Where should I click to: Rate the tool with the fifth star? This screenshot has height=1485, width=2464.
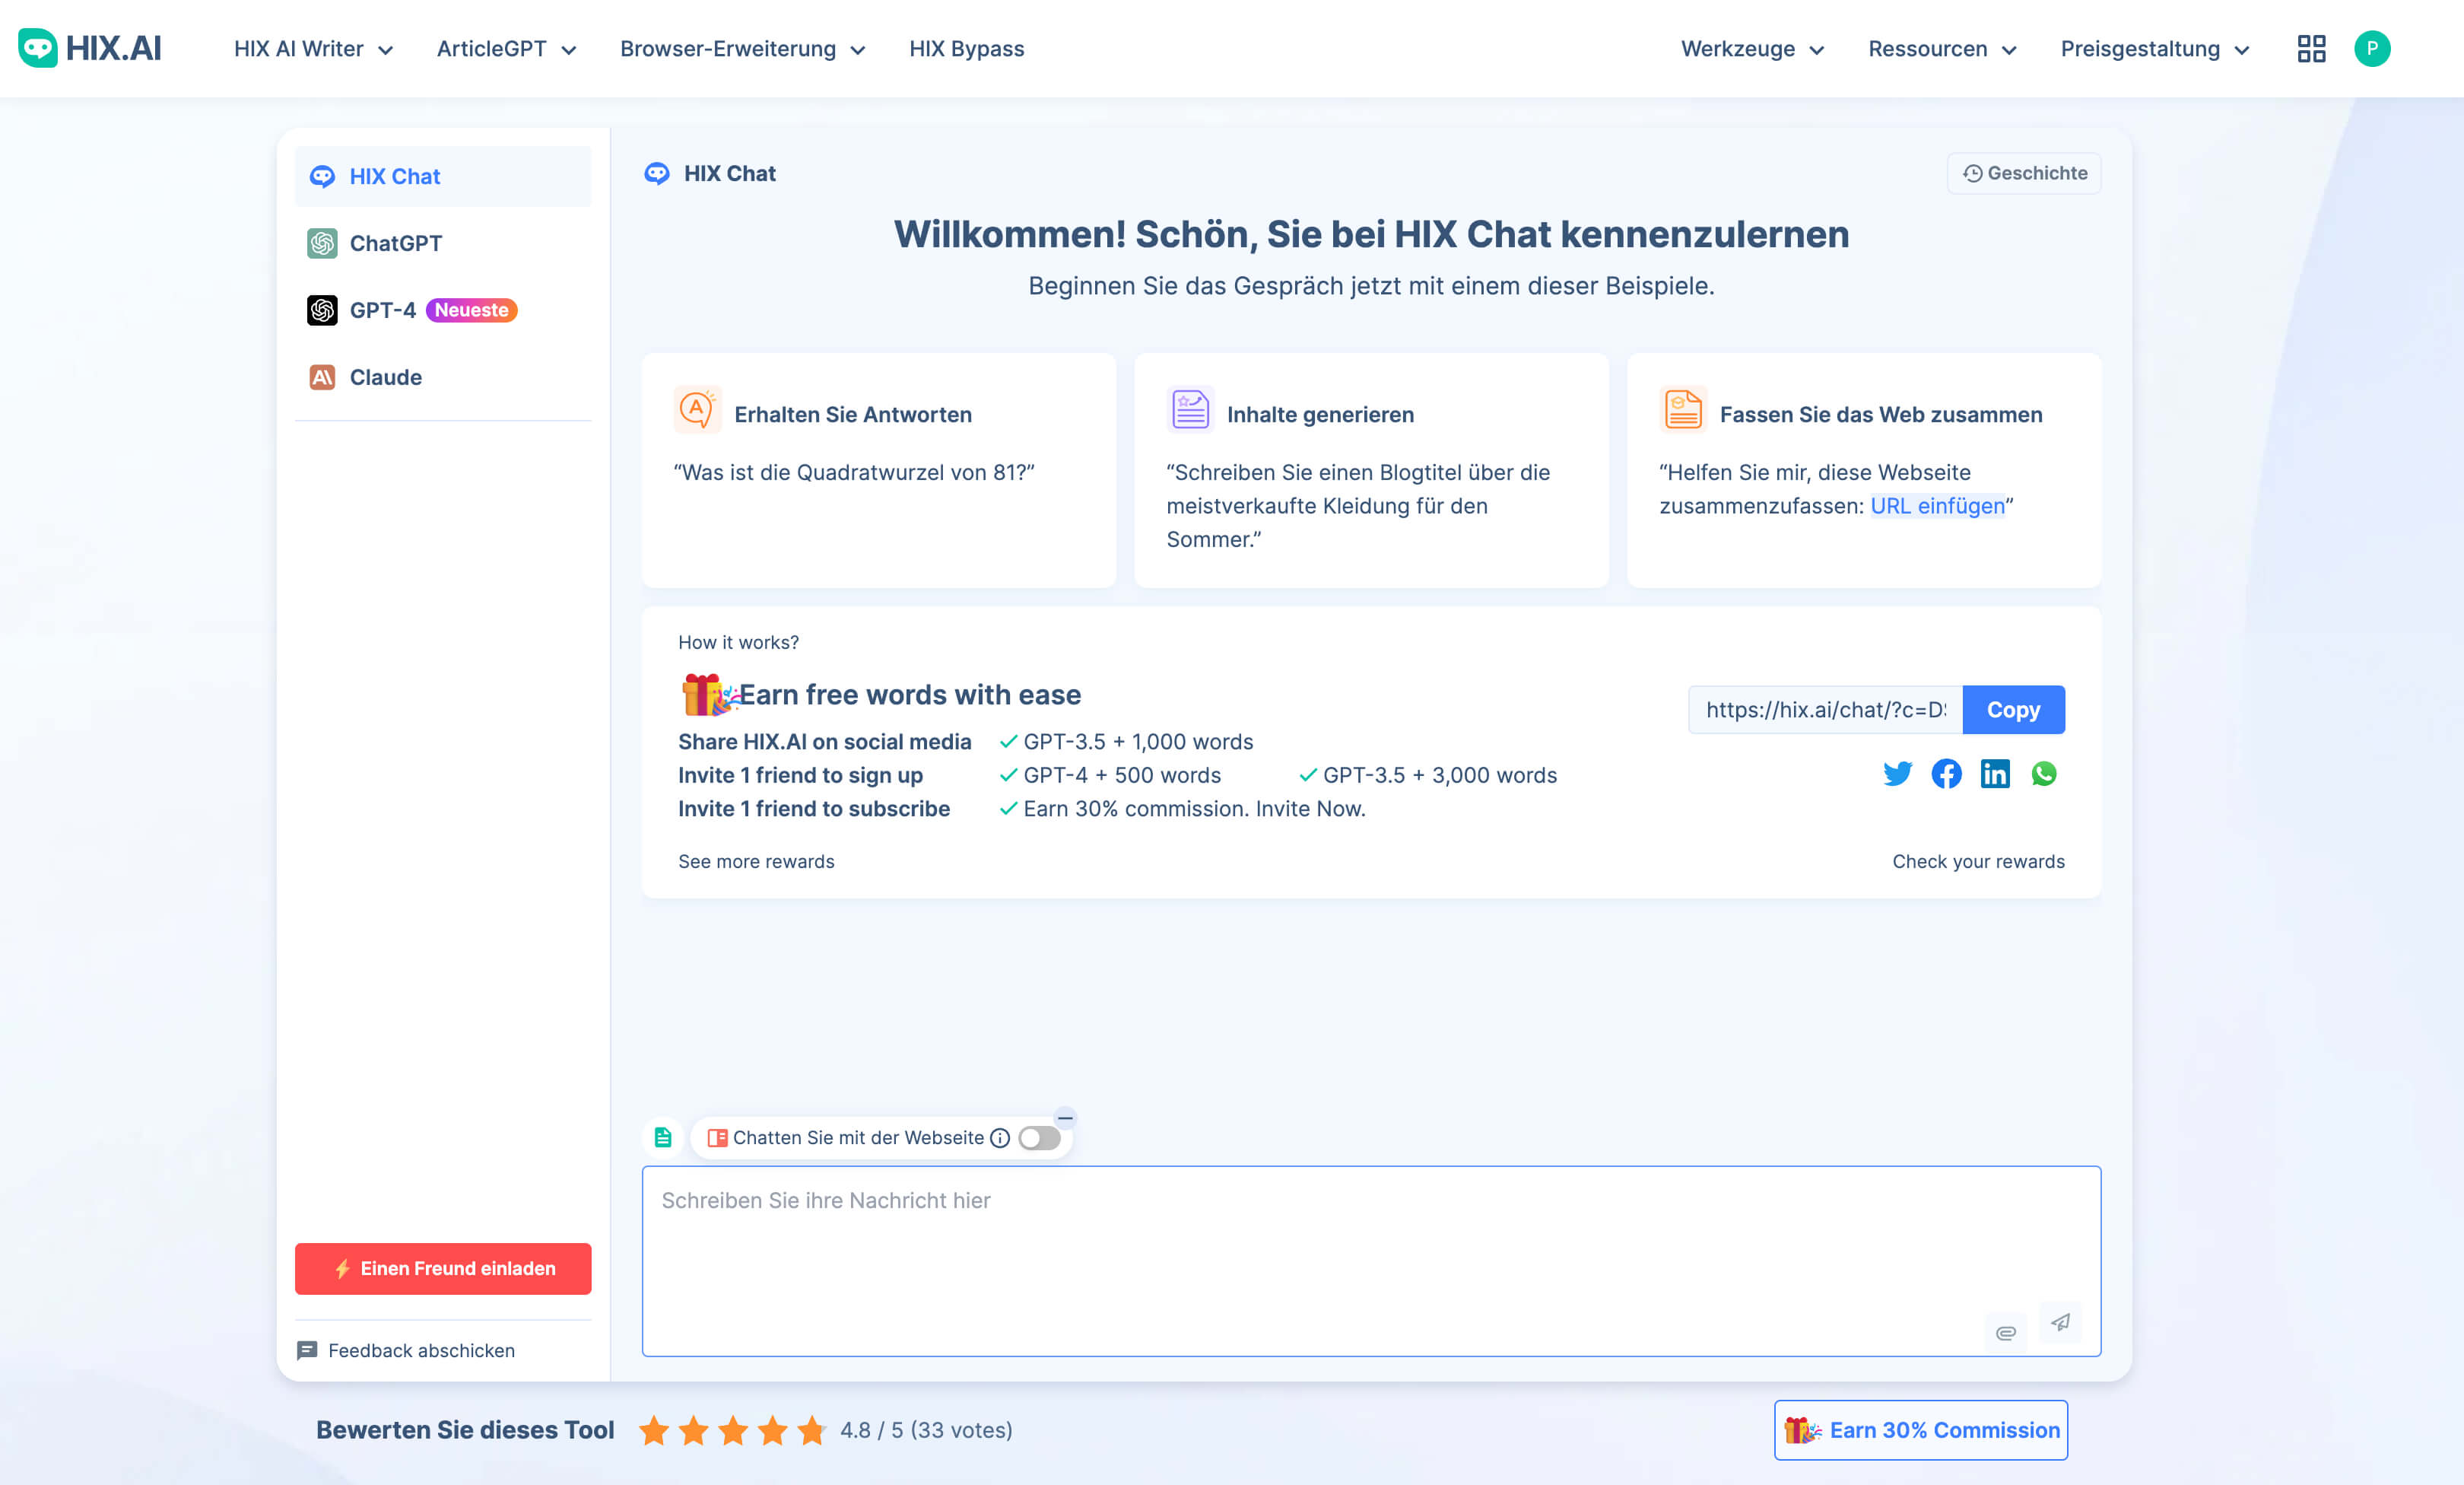point(812,1430)
